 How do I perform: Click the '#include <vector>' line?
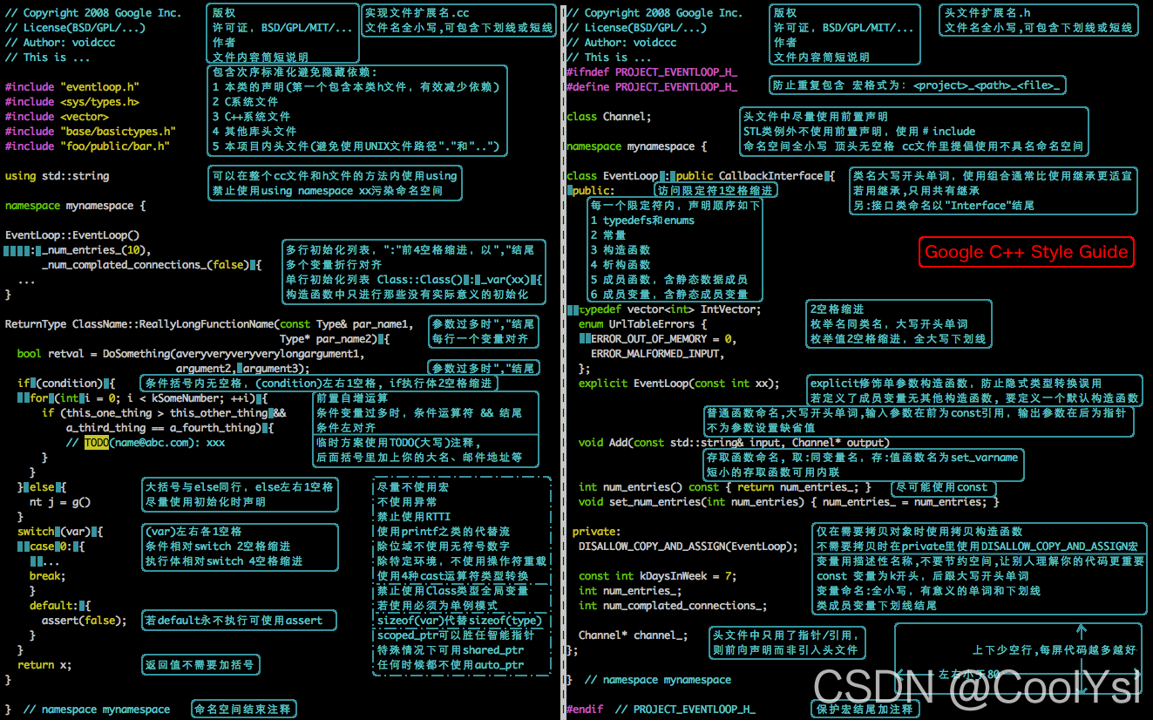tap(57, 117)
